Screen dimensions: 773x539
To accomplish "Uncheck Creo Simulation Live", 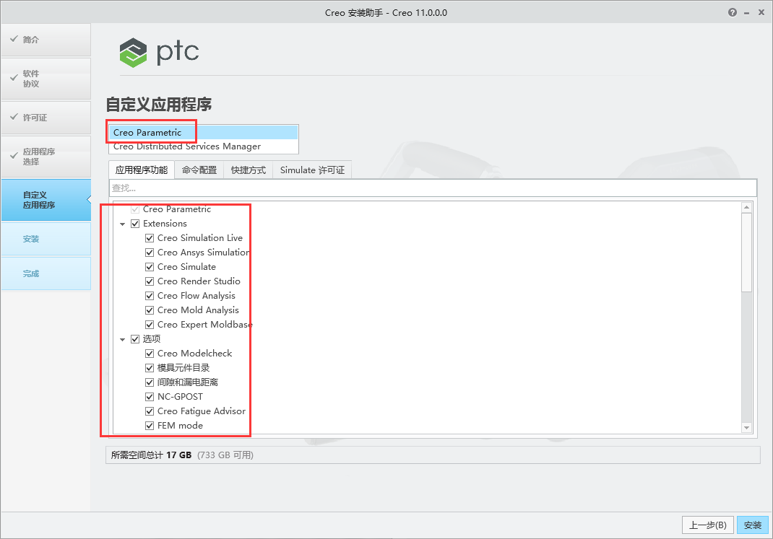I will click(150, 237).
